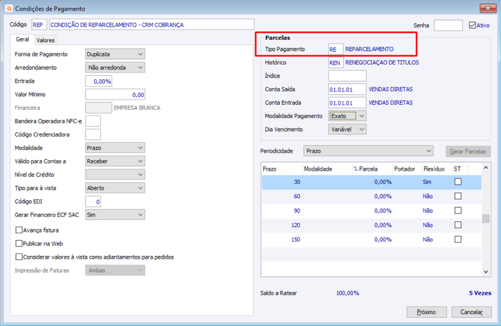
Task: Check the ST box in the 60 prazo row
Action: click(x=458, y=196)
